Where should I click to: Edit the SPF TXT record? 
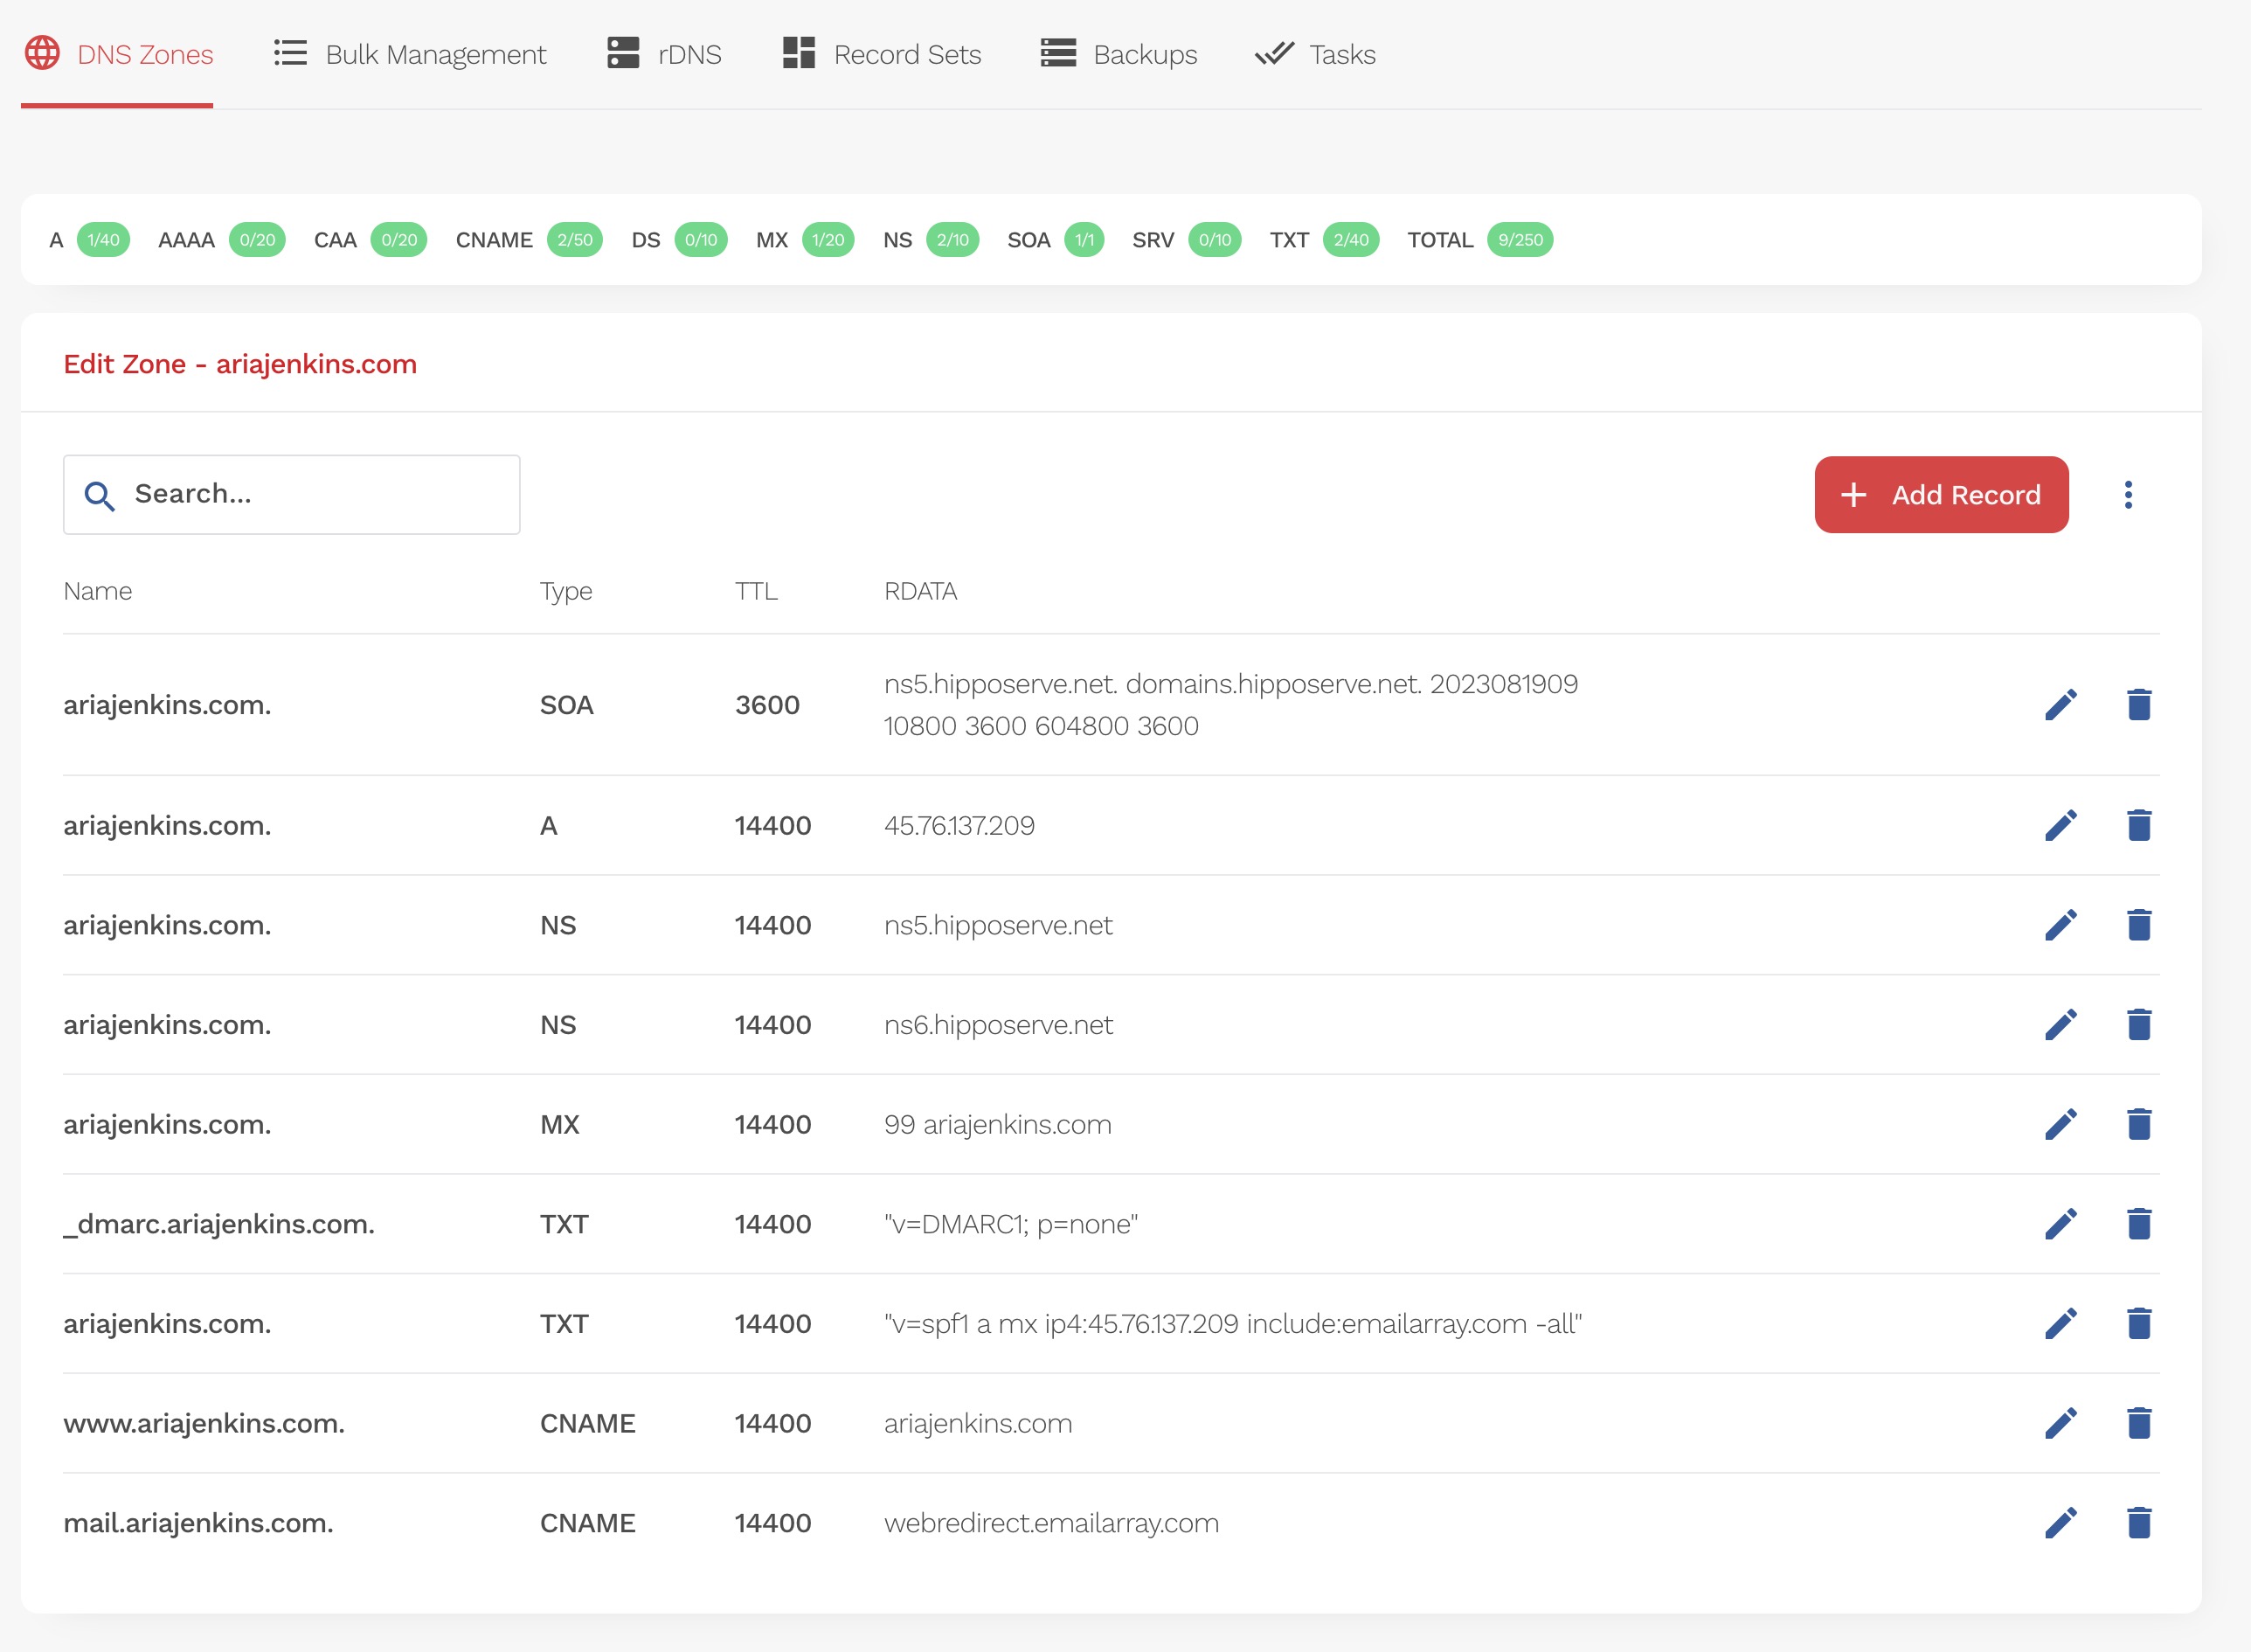[2061, 1324]
